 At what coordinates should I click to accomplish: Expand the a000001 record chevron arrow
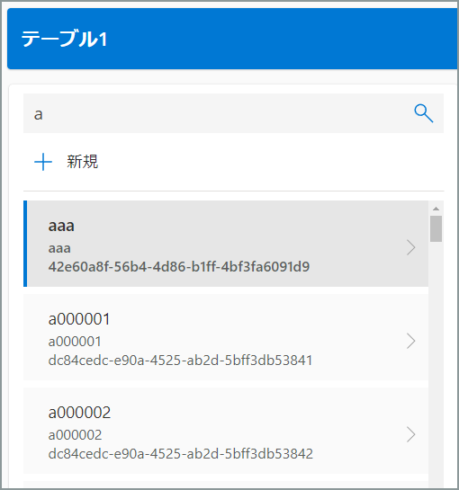410,341
